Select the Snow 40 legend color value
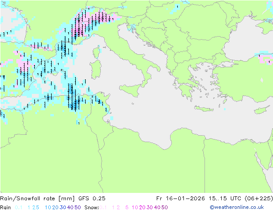Image resolution: width=273 pixels, height=211 pixels. click(x=157, y=208)
